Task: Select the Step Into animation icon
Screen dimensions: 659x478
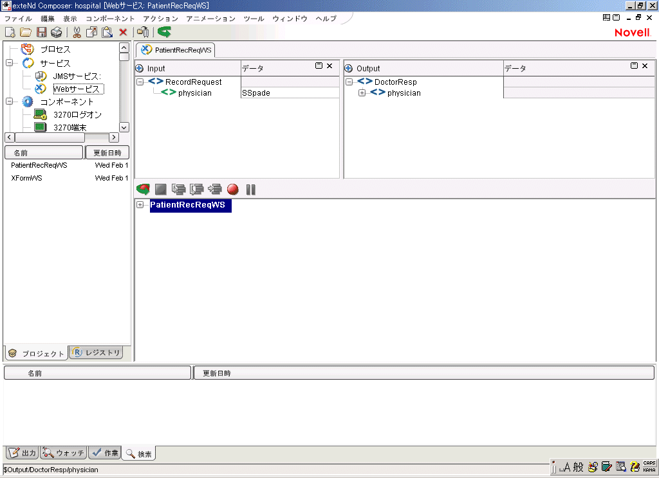Action: (179, 189)
